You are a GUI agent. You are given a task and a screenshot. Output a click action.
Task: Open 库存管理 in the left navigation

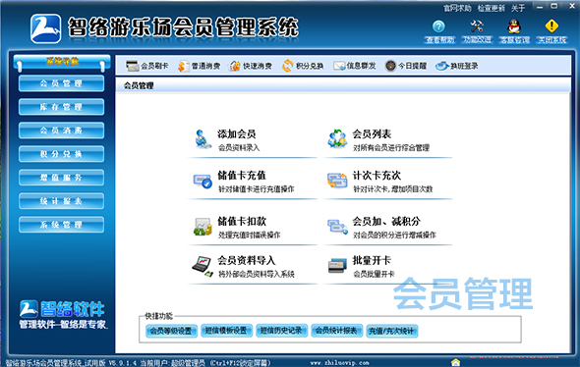click(x=61, y=107)
